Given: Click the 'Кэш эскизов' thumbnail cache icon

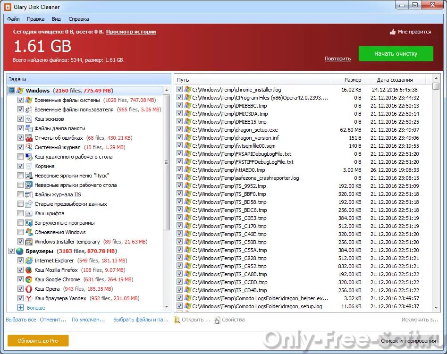Looking at the screenshot, I should pyautogui.click(x=29, y=119).
